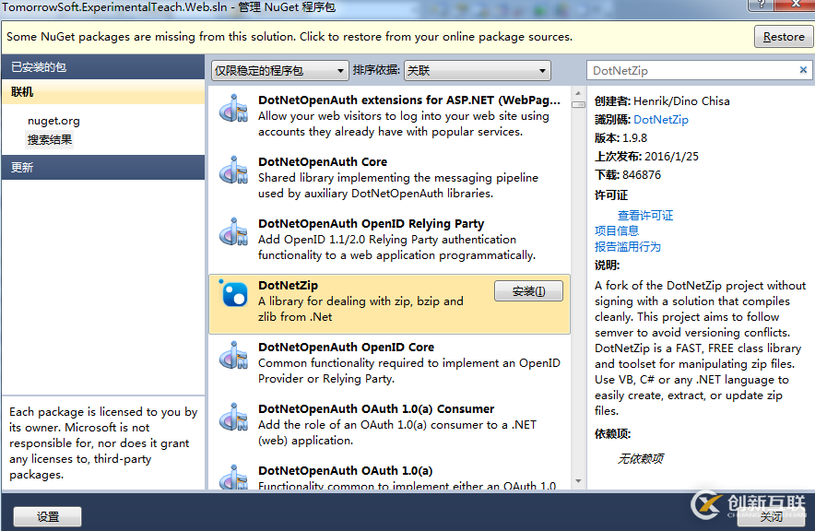815x531 pixels.
Task: Select nuget.org as the package source
Action: tap(53, 119)
